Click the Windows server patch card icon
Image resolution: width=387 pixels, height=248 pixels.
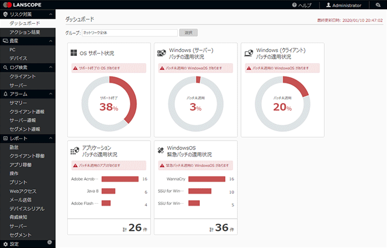click(161, 54)
